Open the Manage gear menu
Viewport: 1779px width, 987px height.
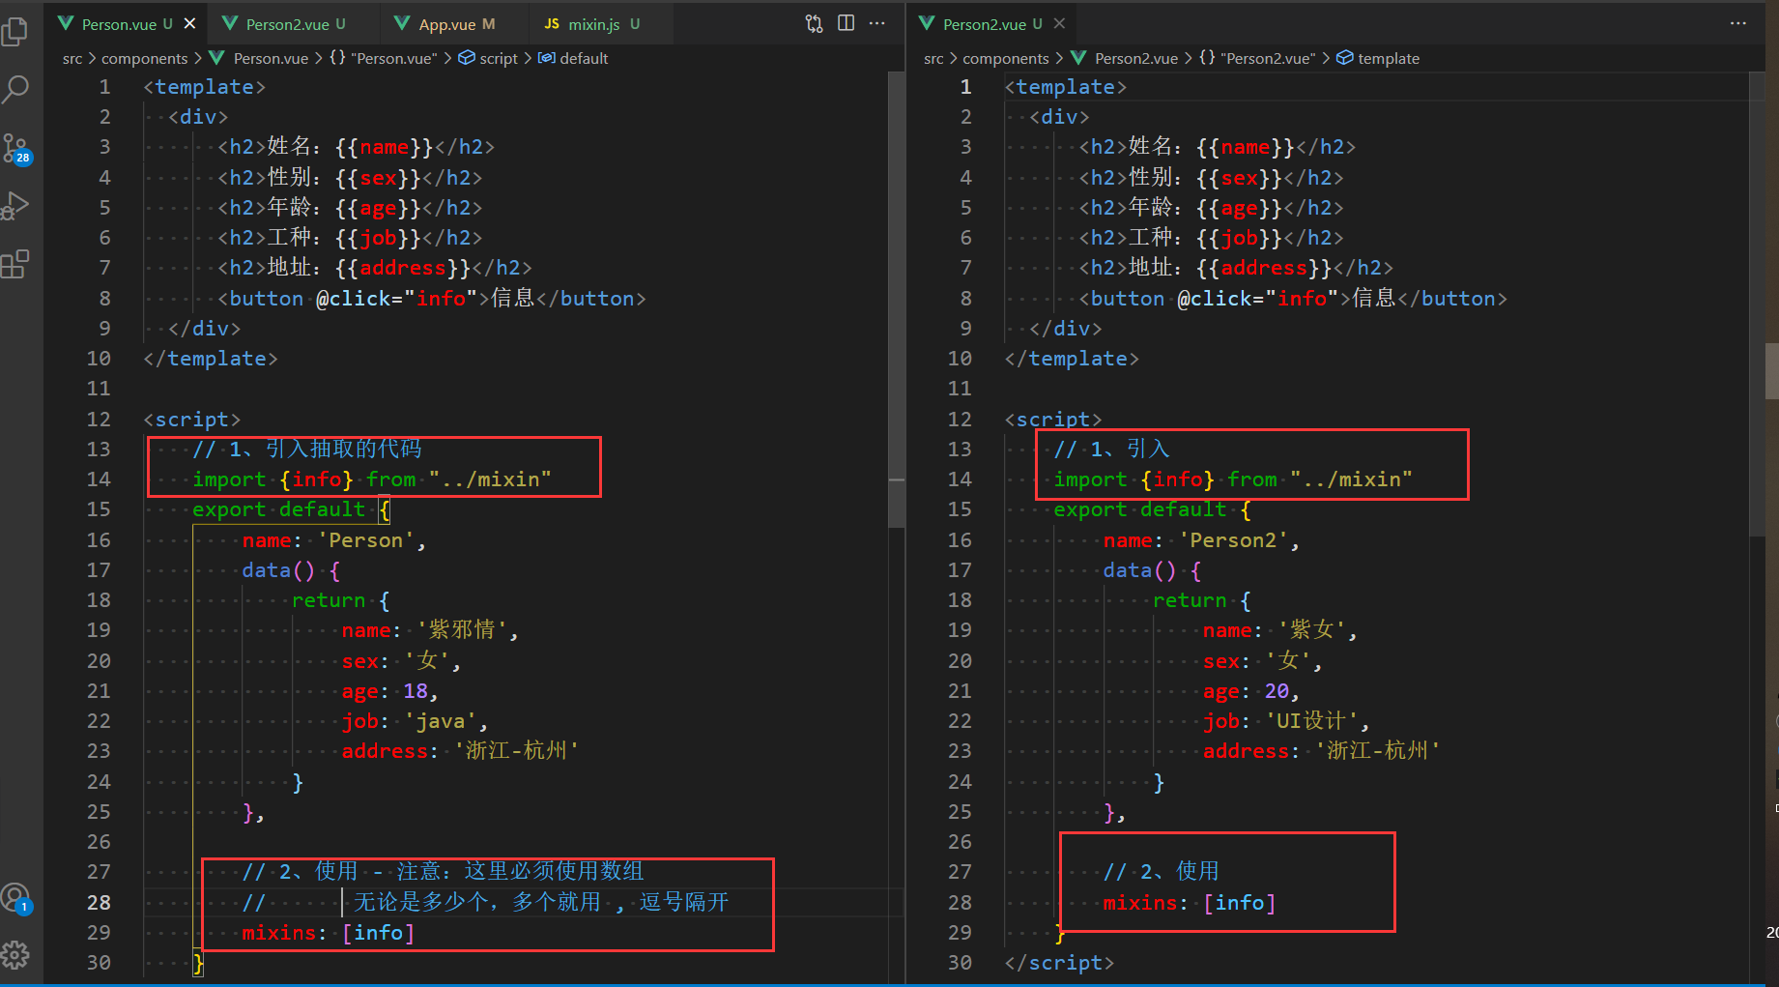(x=16, y=955)
